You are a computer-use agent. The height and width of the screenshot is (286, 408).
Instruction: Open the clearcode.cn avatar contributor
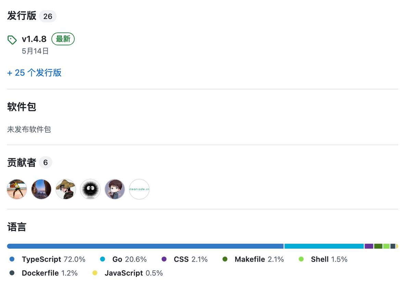(139, 189)
